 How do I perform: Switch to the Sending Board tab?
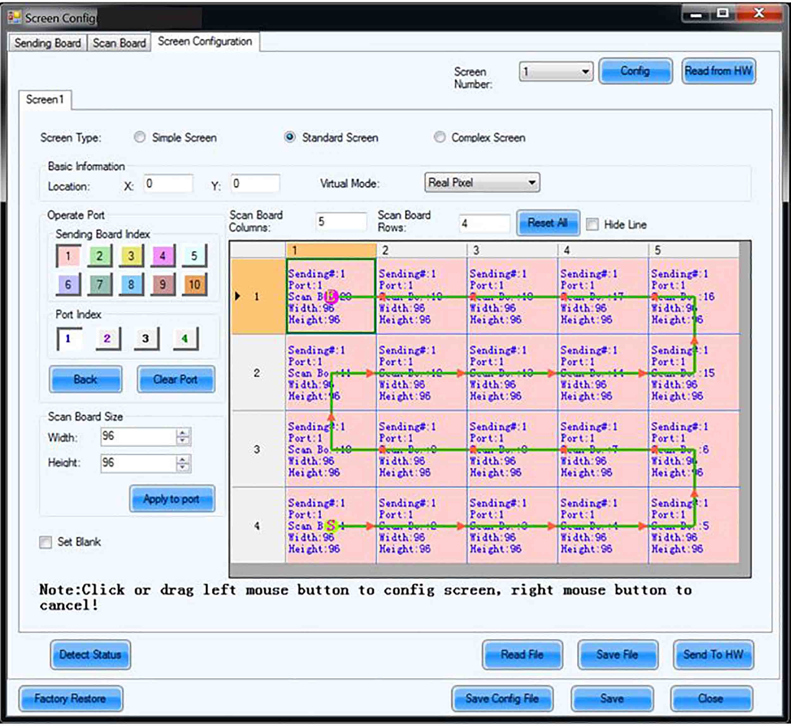pos(47,43)
